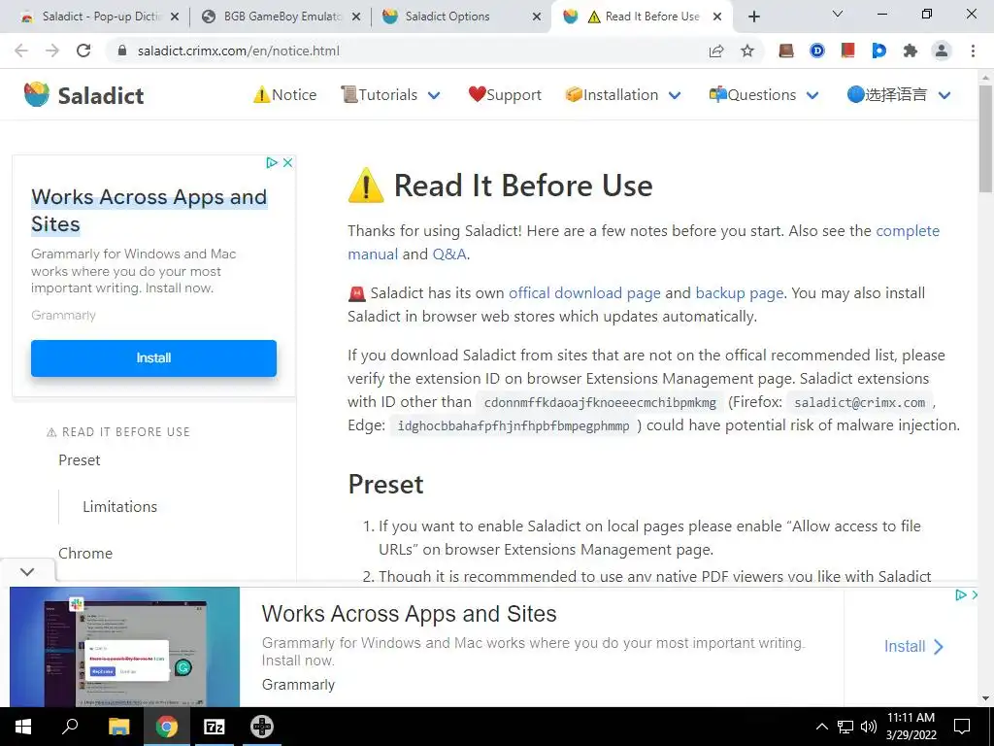Open the blue D extension icon
Screen dimensions: 994x746
(817, 51)
